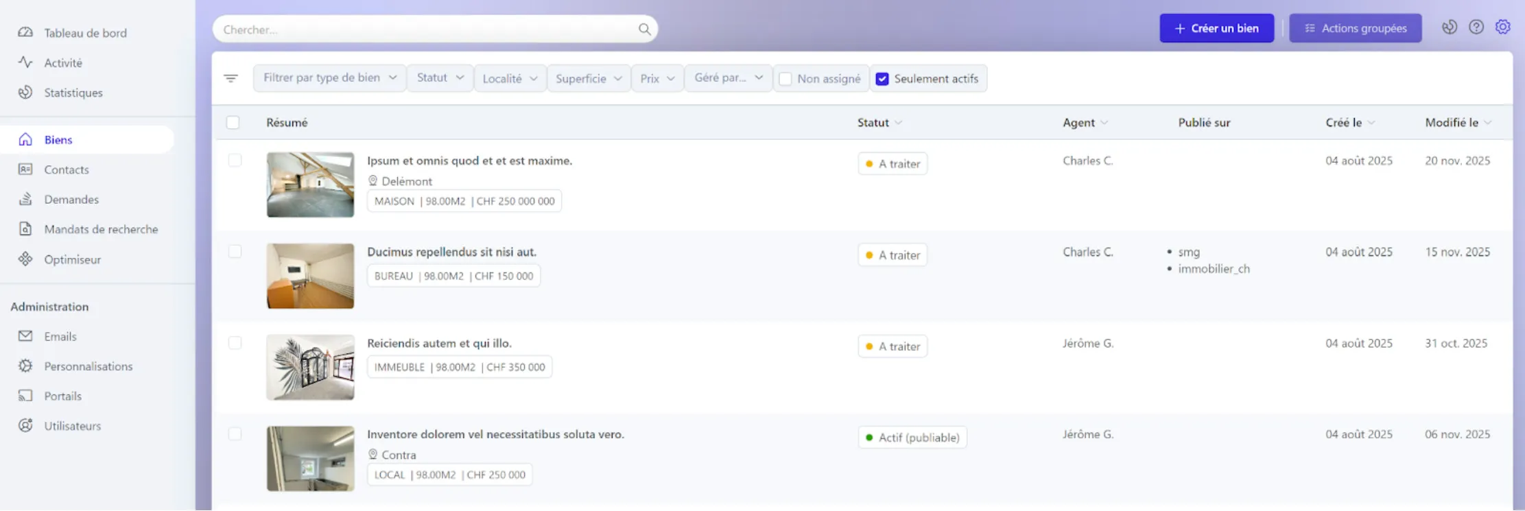
Task: Click the Portails cast icon
Action: tap(25, 396)
